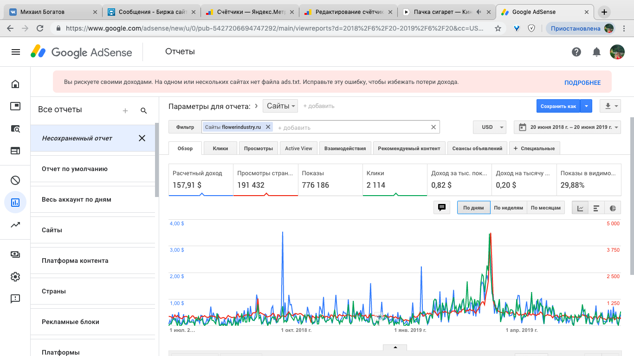Click the ПОДРОБНЕЕ link in the warning
The height and width of the screenshot is (356, 634).
click(582, 83)
